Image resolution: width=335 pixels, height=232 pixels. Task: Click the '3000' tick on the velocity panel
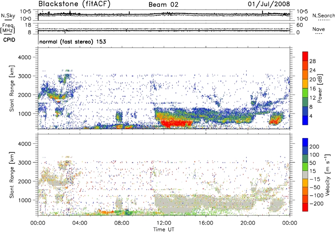(24, 162)
